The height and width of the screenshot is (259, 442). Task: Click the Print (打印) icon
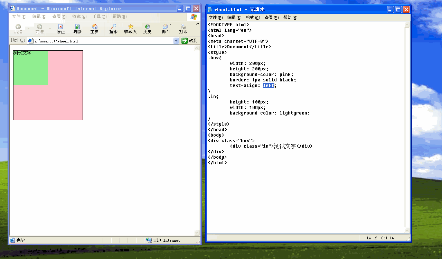click(184, 29)
